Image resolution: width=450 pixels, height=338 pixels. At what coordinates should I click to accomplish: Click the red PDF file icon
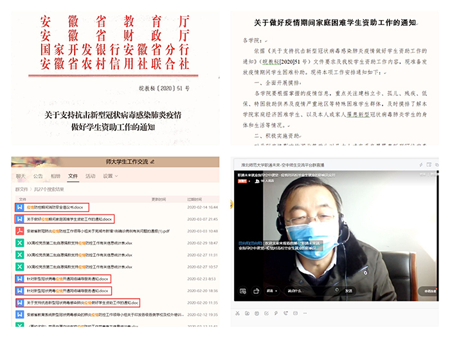coord(20,230)
